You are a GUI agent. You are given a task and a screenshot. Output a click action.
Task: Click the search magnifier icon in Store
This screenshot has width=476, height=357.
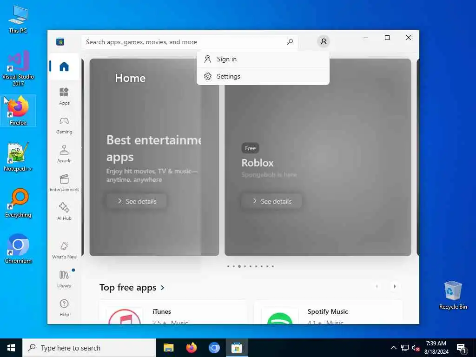(x=290, y=41)
